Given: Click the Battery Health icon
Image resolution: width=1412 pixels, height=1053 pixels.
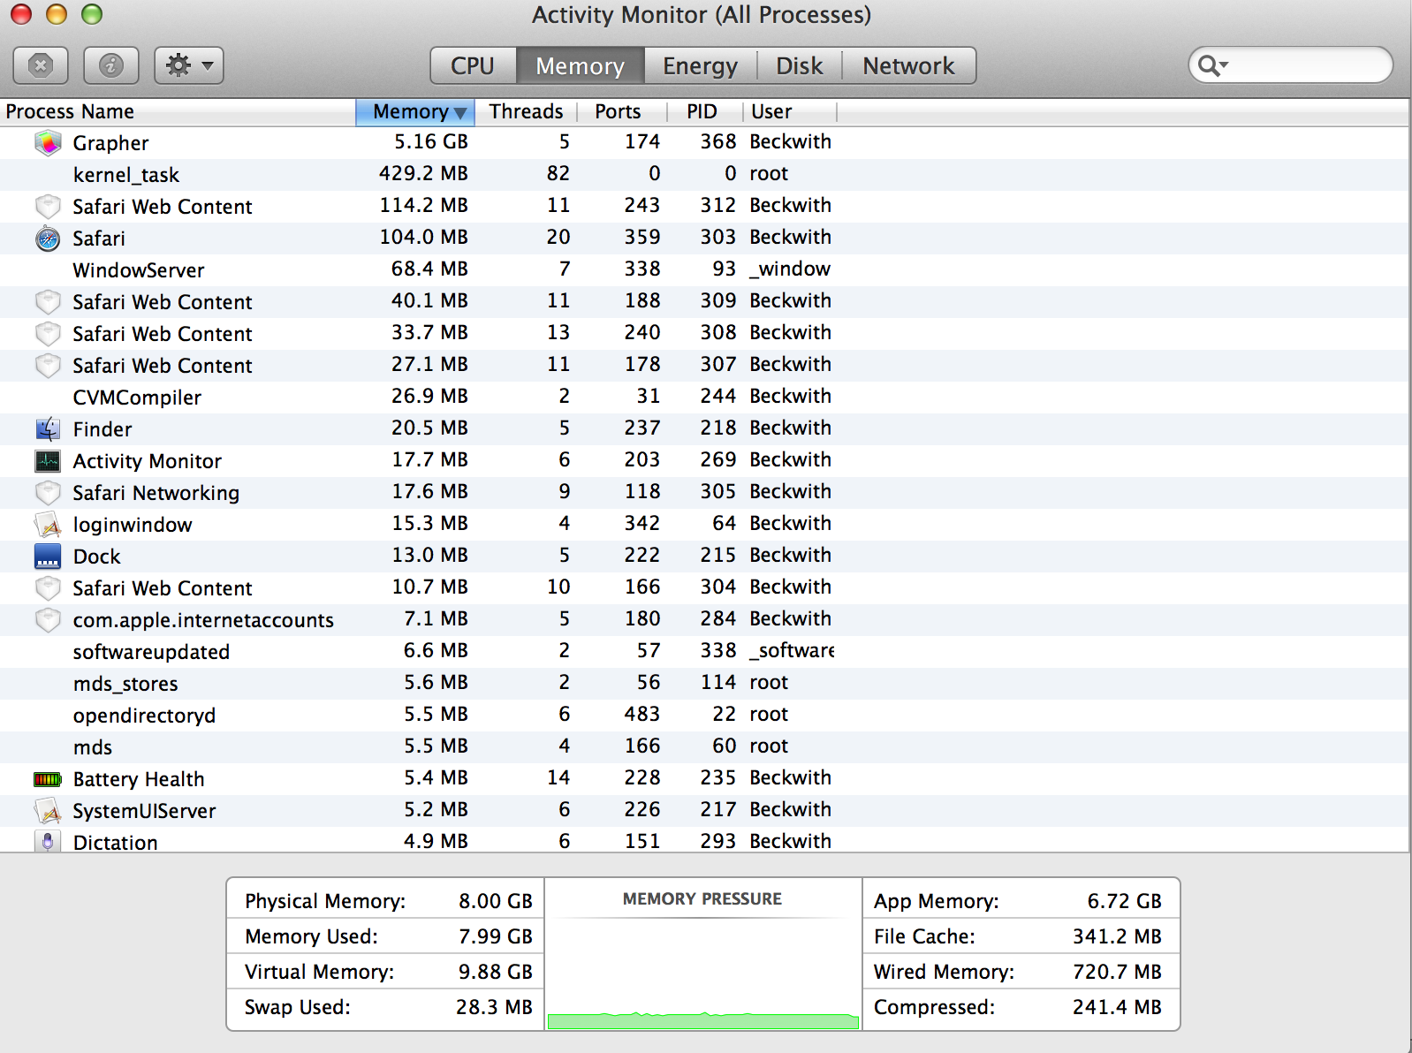Looking at the screenshot, I should pyautogui.click(x=48, y=779).
